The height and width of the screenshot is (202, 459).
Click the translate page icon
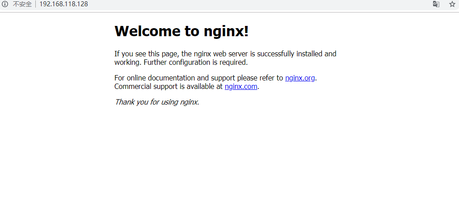[x=436, y=4]
